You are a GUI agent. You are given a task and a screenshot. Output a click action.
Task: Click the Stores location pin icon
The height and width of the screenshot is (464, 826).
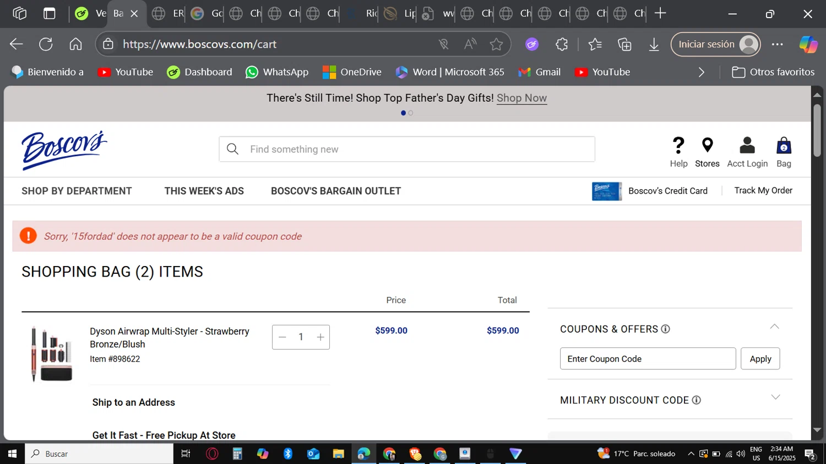(708, 145)
